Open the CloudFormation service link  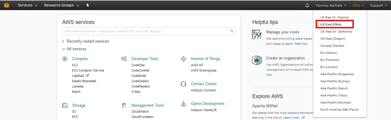point(143,117)
